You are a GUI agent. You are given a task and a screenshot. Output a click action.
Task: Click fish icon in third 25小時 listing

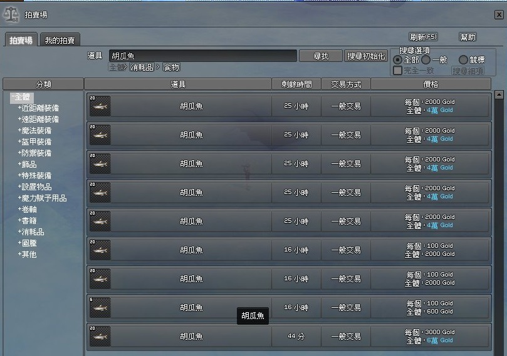point(100,164)
